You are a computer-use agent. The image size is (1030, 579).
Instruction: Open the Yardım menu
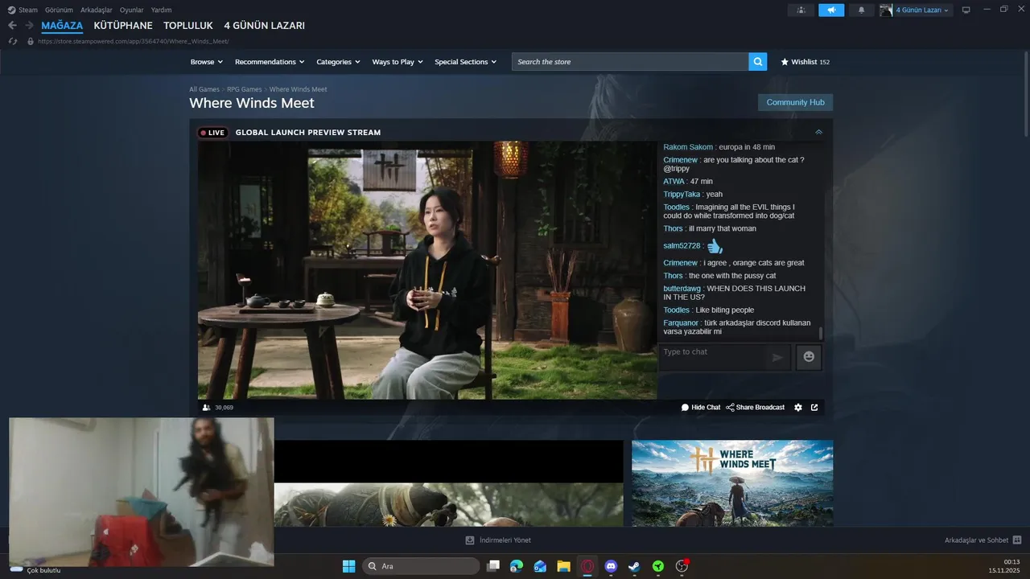pos(161,10)
